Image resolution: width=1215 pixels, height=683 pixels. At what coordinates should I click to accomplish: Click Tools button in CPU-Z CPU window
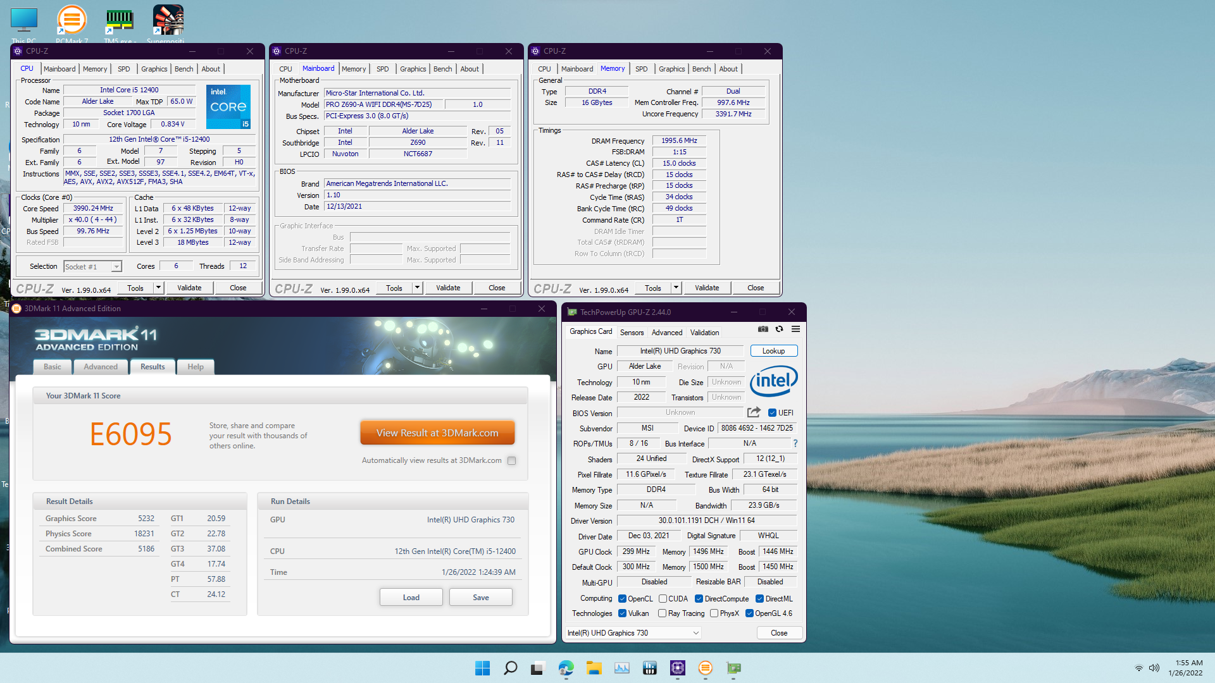click(135, 288)
